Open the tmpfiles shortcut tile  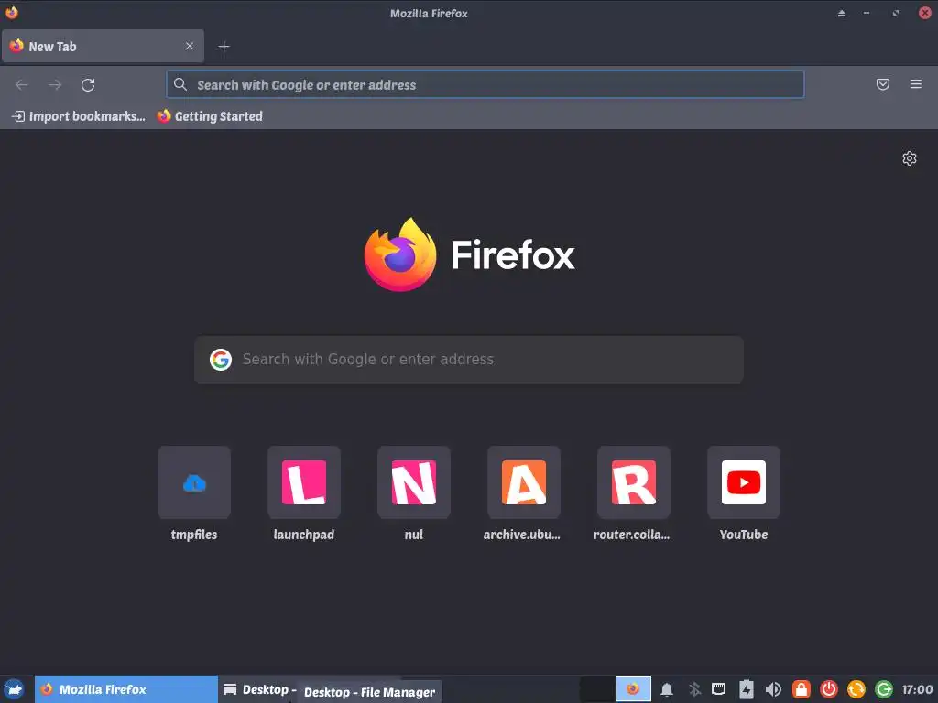point(194,482)
